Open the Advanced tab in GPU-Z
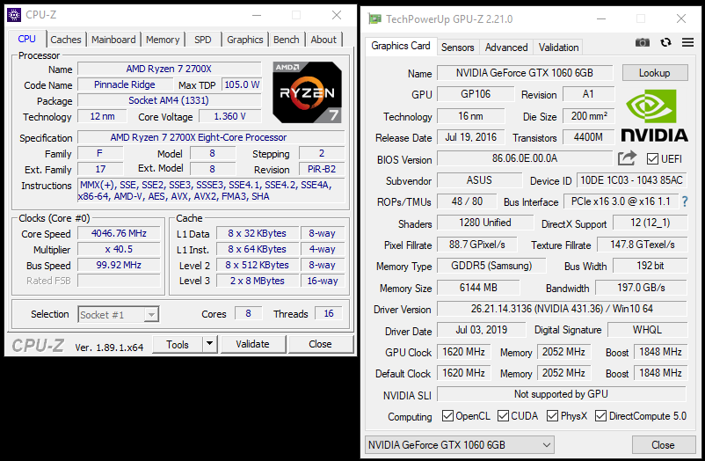The width and height of the screenshot is (705, 461). coord(506,48)
